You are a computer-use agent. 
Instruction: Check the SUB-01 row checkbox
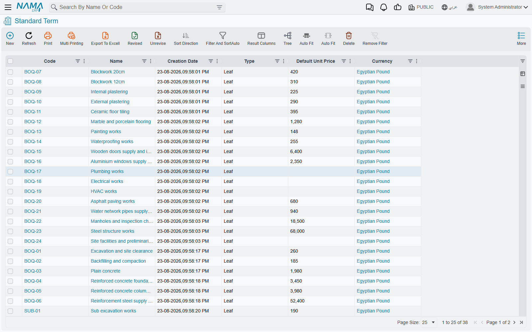pos(10,311)
